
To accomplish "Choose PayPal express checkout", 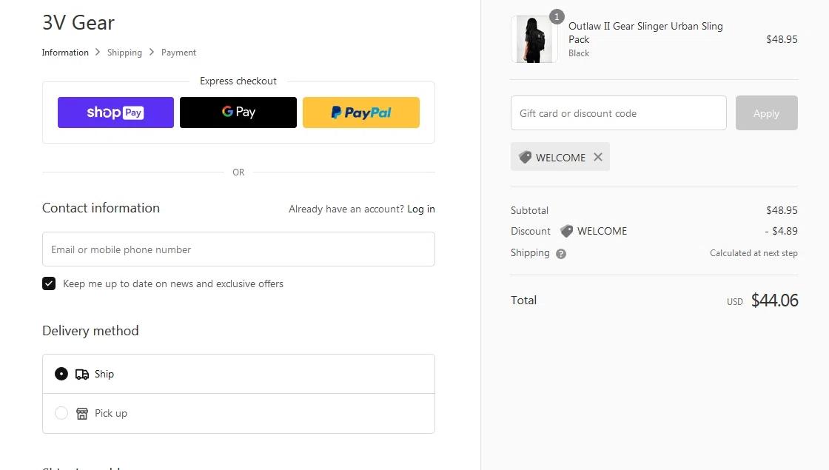I will point(361,113).
